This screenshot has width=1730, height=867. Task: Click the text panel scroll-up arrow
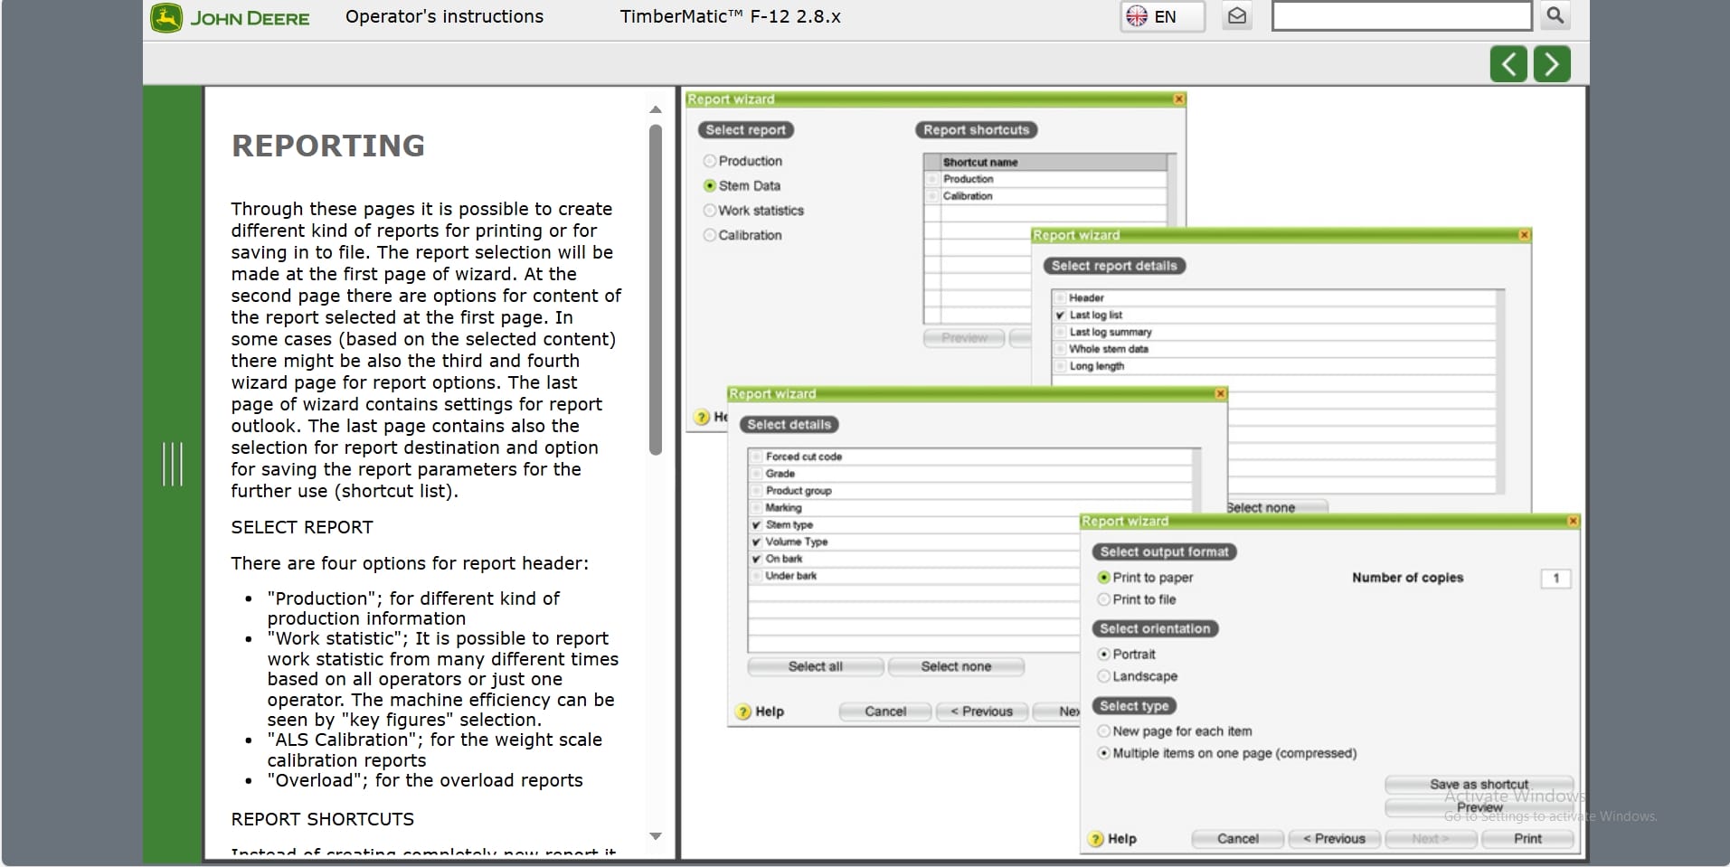coord(656,109)
